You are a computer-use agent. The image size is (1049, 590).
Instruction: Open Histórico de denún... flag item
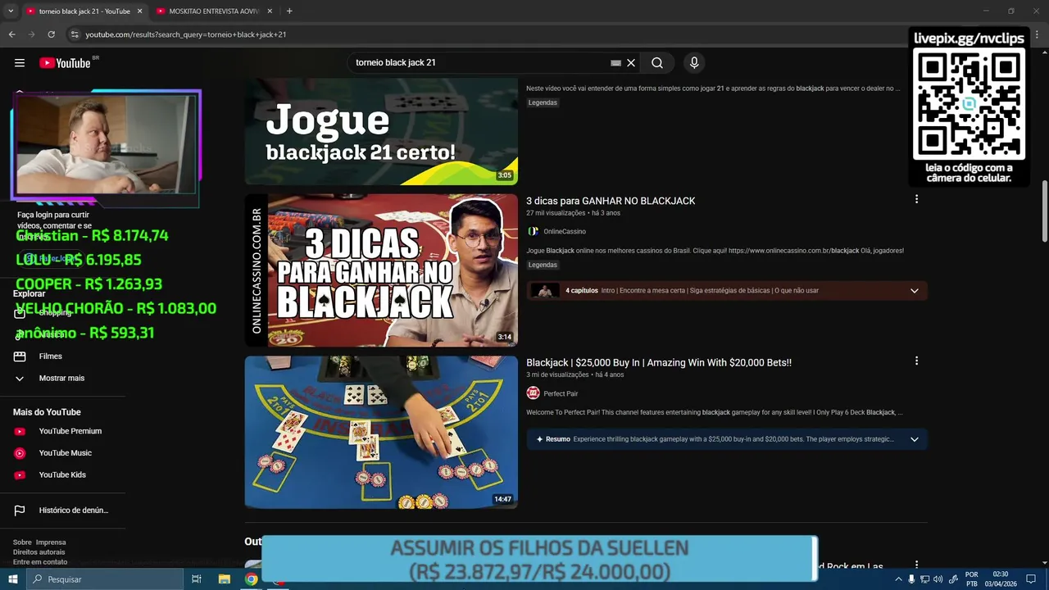tap(62, 511)
